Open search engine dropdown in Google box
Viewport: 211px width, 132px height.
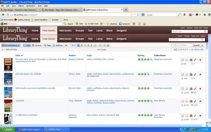(x=145, y=15)
